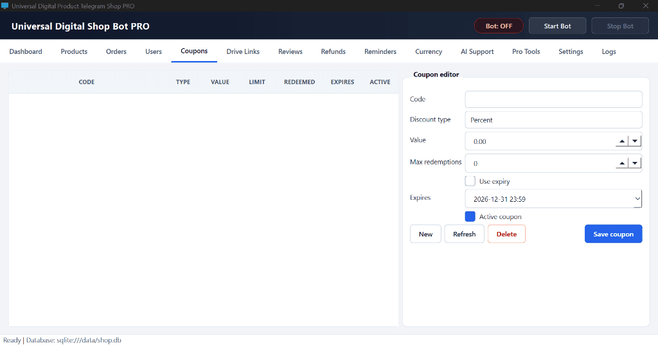The image size is (658, 345).
Task: Sort by the ACTIVE column header
Action: 380,82
